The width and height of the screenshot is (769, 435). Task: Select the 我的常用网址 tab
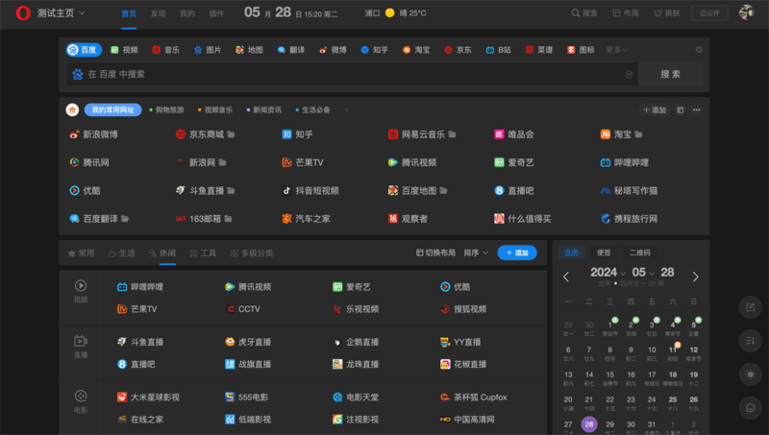112,109
